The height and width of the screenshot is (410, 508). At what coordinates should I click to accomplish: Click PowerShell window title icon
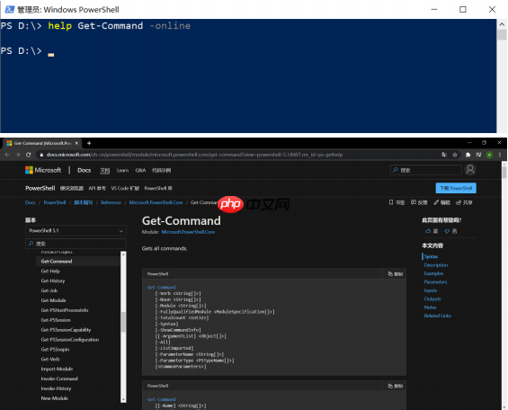[x=9, y=10]
